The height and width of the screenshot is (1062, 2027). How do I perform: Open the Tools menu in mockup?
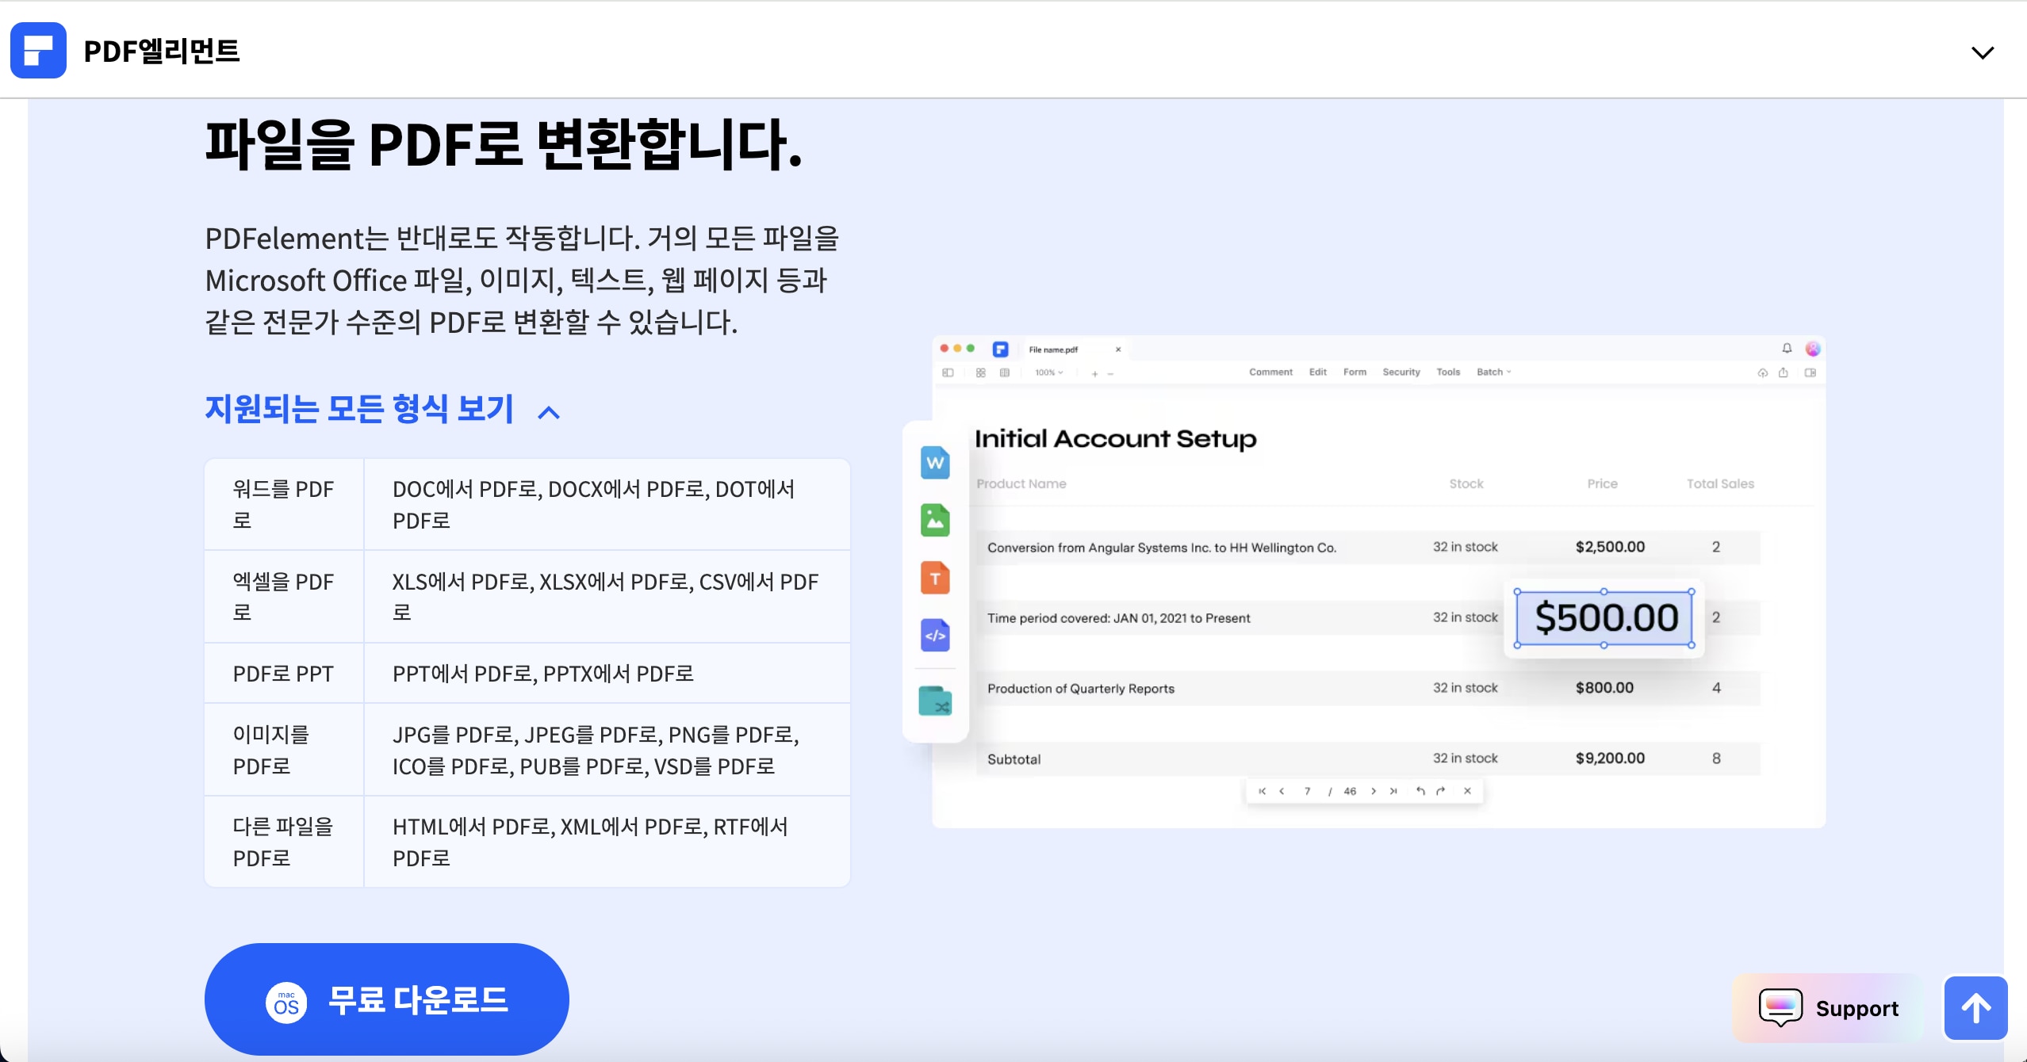pyautogui.click(x=1448, y=372)
